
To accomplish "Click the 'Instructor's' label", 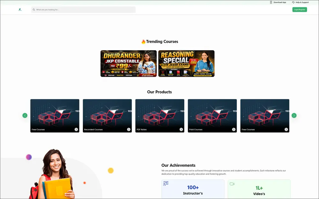I will tap(193, 193).
